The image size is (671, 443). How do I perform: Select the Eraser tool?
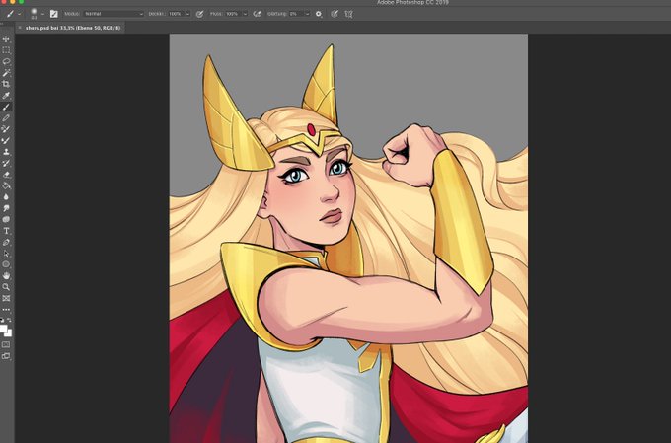(x=6, y=175)
